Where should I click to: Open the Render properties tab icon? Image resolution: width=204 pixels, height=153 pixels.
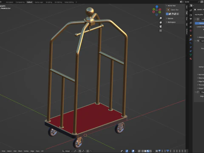pyautogui.click(x=191, y=15)
